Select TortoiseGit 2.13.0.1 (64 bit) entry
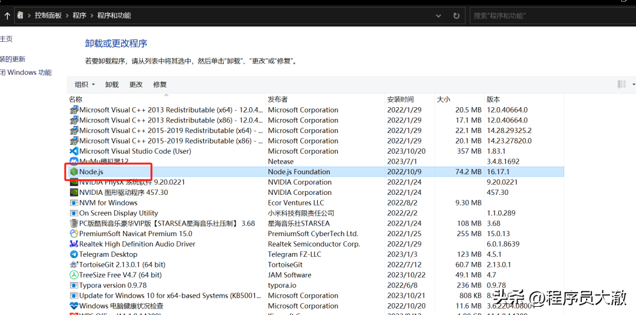Screen dimensions: 636x315 point(122,265)
